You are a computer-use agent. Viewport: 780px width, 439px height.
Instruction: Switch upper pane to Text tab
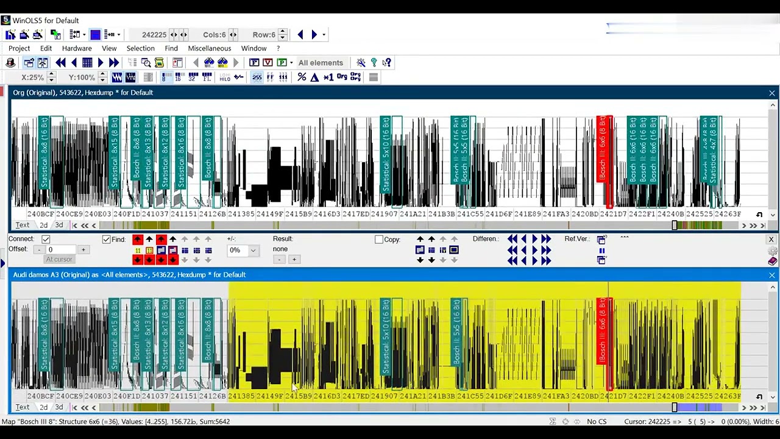pos(22,225)
